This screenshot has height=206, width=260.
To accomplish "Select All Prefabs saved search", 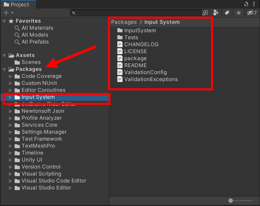I will point(35,42).
